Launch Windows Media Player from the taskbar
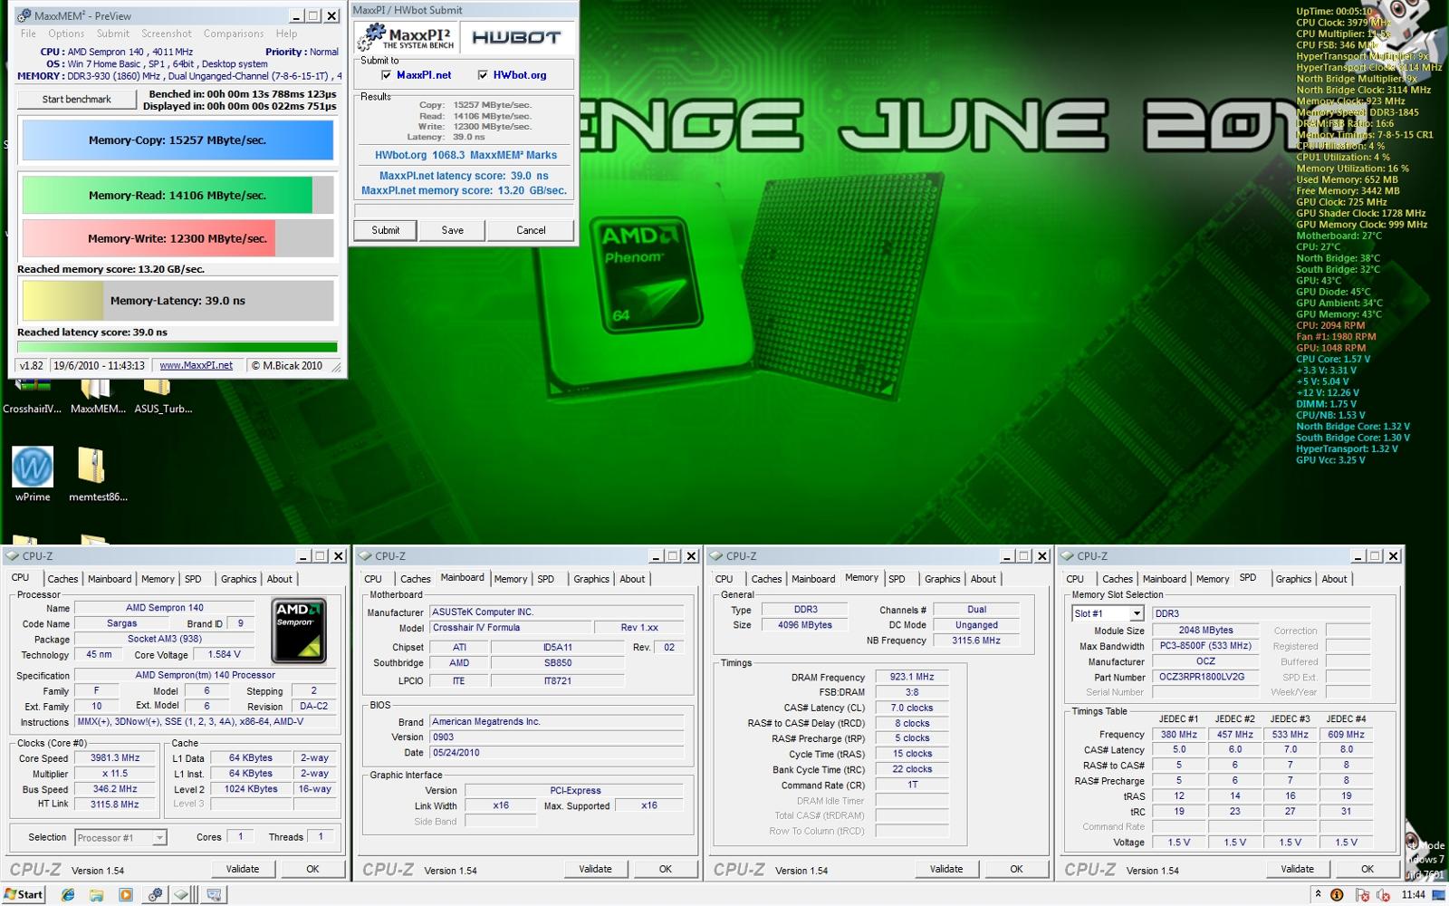 tap(126, 894)
